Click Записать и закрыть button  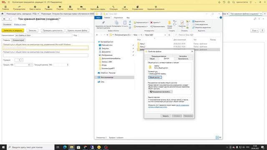tap(13, 30)
